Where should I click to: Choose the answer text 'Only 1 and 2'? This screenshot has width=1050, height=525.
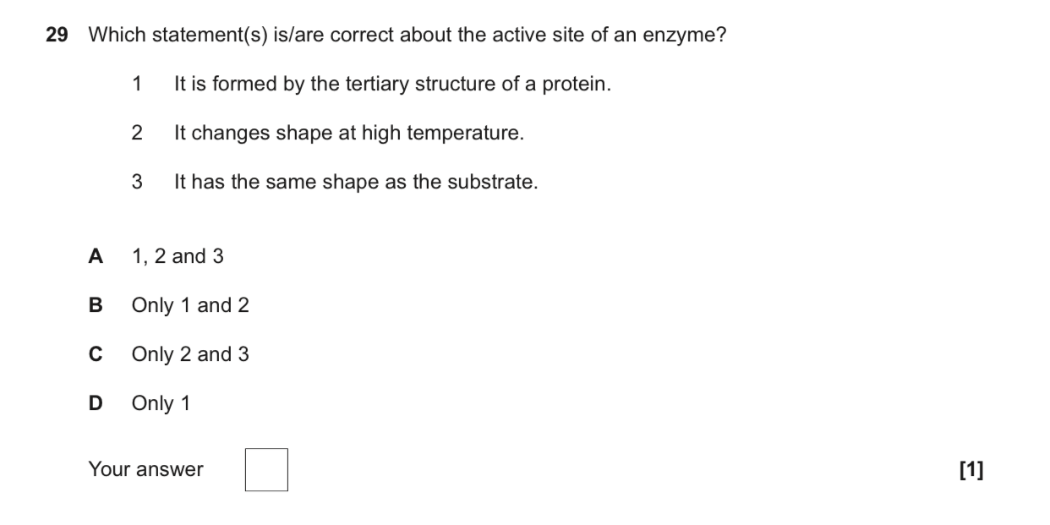[190, 305]
